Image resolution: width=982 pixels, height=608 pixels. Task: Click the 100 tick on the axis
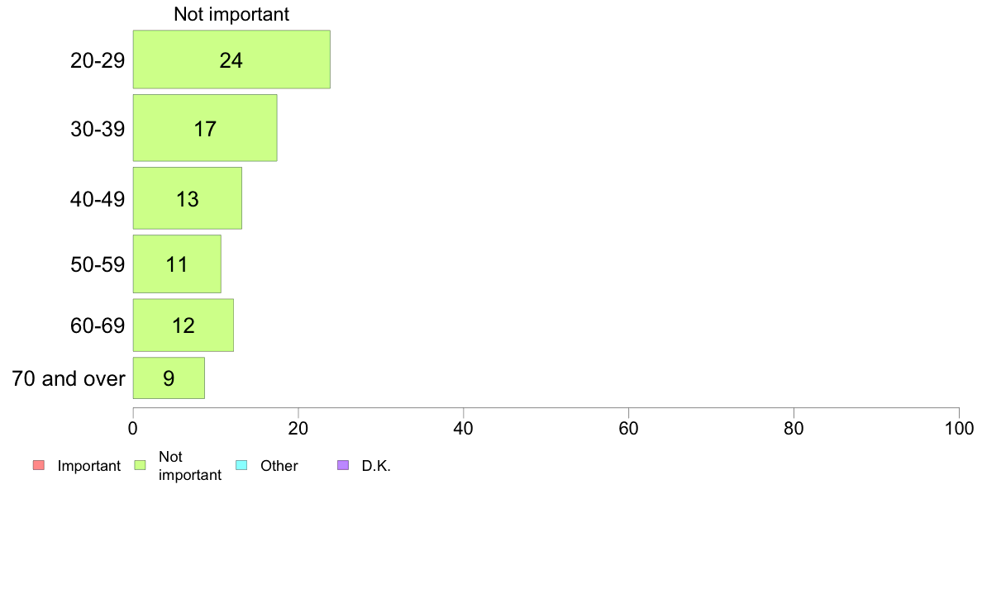click(x=959, y=428)
